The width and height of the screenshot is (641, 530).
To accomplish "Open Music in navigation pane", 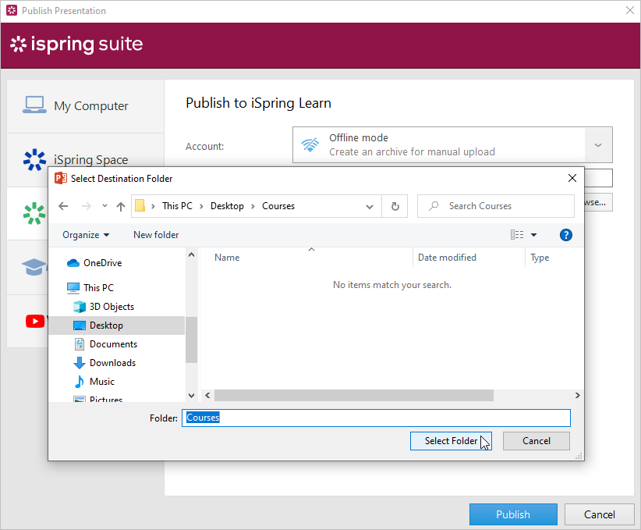I will coord(102,382).
